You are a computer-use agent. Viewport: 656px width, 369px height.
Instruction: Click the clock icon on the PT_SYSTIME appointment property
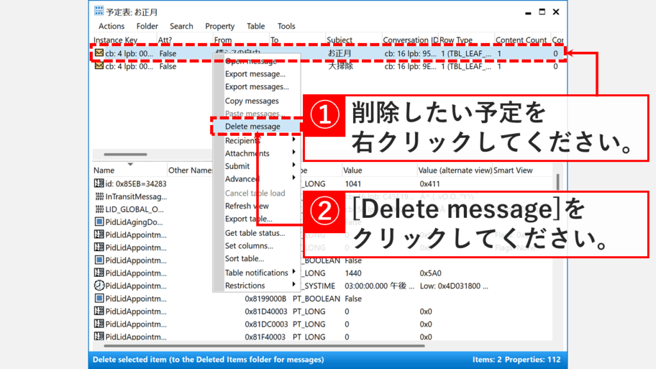(x=97, y=285)
